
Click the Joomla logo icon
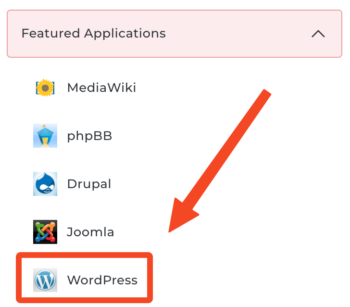[x=45, y=232]
